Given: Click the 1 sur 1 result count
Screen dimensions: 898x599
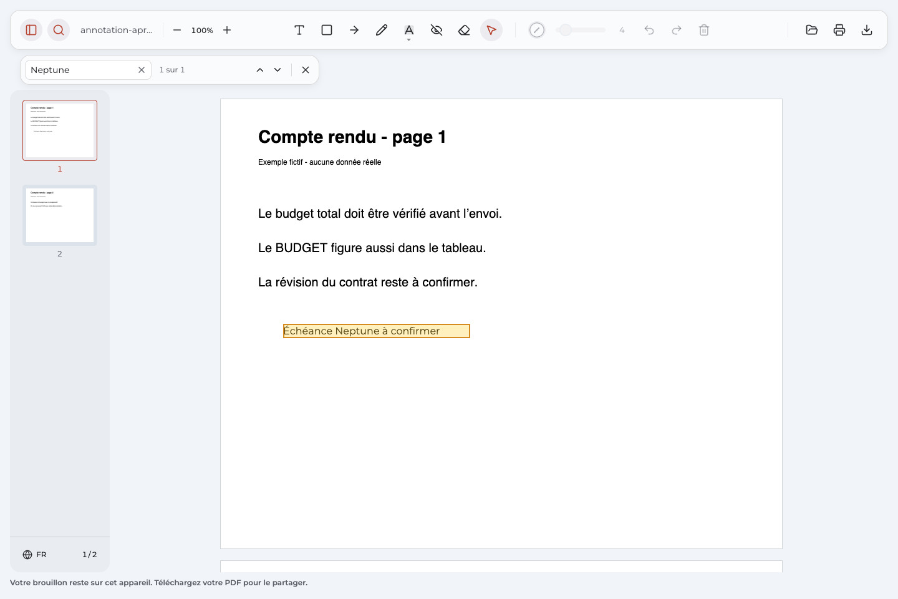Looking at the screenshot, I should pyautogui.click(x=172, y=70).
